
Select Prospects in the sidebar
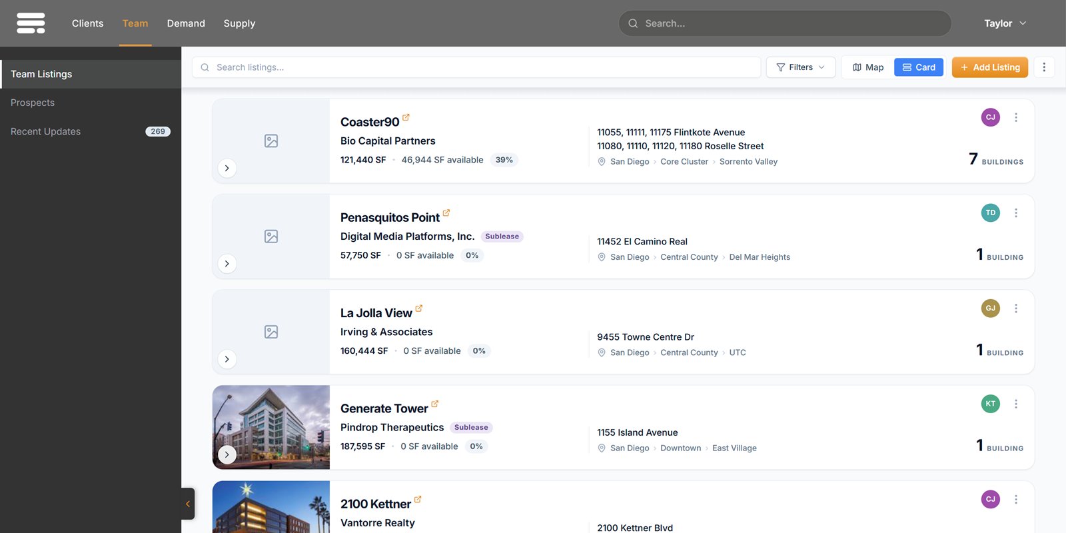point(91,103)
